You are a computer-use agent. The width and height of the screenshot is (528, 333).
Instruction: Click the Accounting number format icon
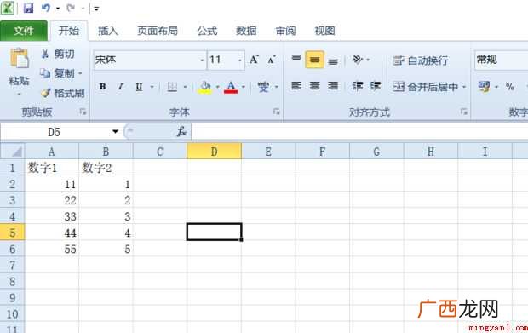484,87
